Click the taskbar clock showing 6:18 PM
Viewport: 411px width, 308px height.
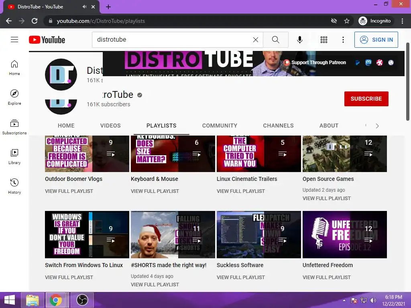[x=393, y=300]
